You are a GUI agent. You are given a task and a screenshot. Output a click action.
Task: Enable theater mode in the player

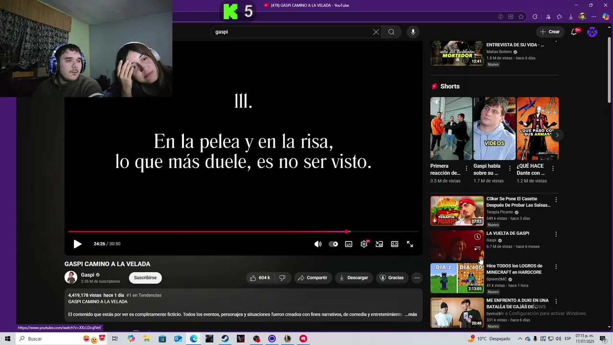coord(395,244)
